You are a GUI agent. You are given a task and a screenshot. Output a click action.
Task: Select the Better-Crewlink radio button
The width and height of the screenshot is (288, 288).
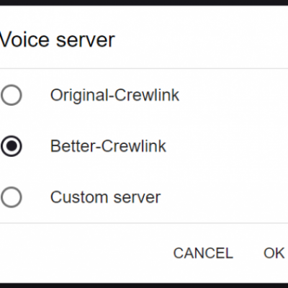[12, 146]
